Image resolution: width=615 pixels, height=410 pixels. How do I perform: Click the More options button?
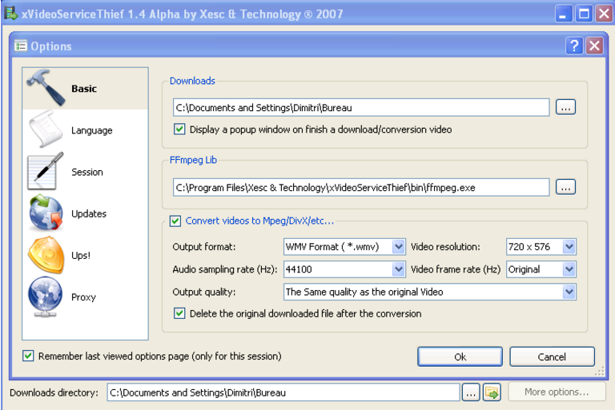[x=557, y=392]
